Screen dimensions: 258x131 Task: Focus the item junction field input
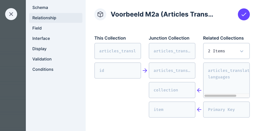coord(172,110)
